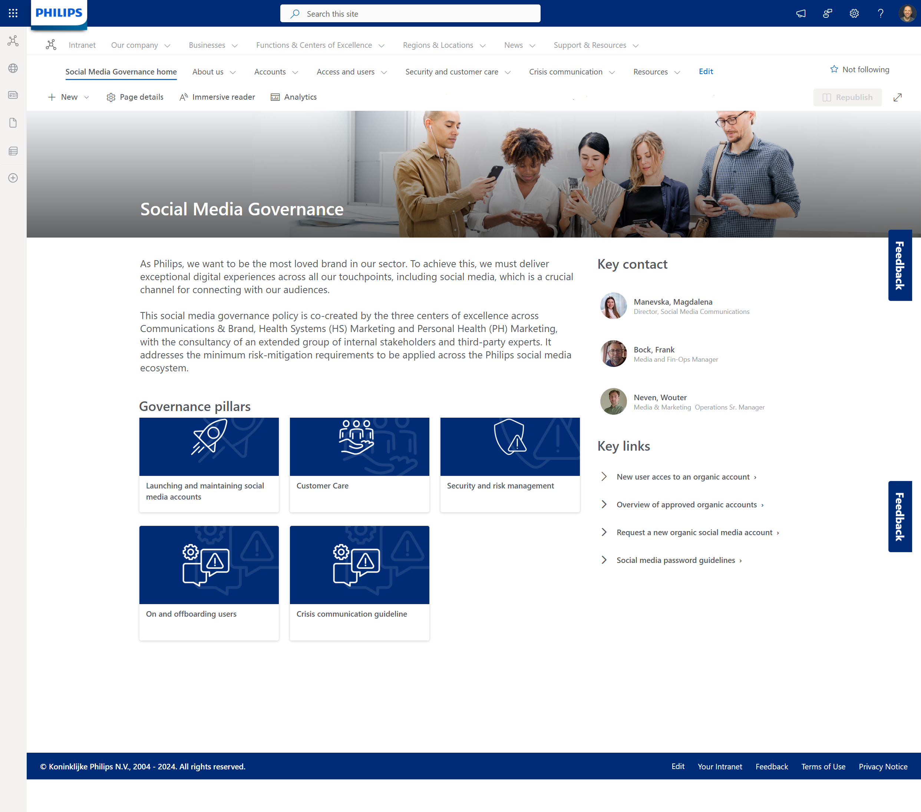Open Privacy Notice footer link
Screen dimensions: 921x812
point(883,766)
